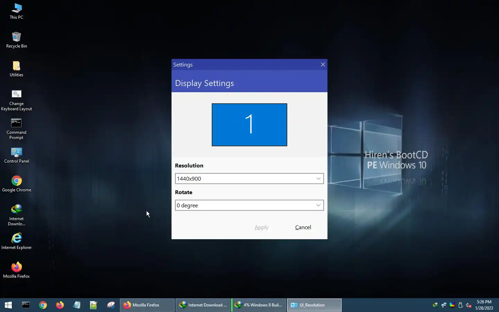Select Mozilla Firefox desktop icon

(16, 270)
